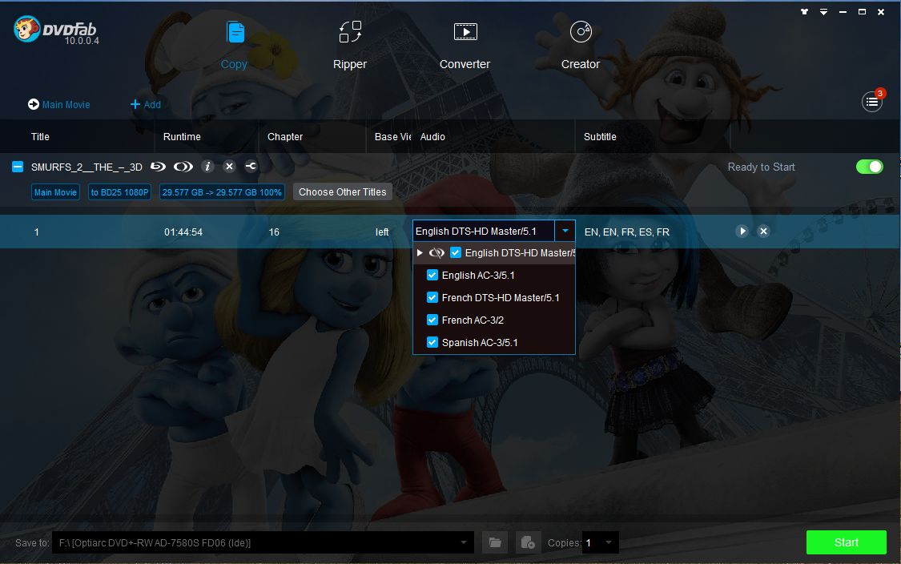The width and height of the screenshot is (901, 564).
Task: Start the copy with the green Start button
Action: [846, 542]
